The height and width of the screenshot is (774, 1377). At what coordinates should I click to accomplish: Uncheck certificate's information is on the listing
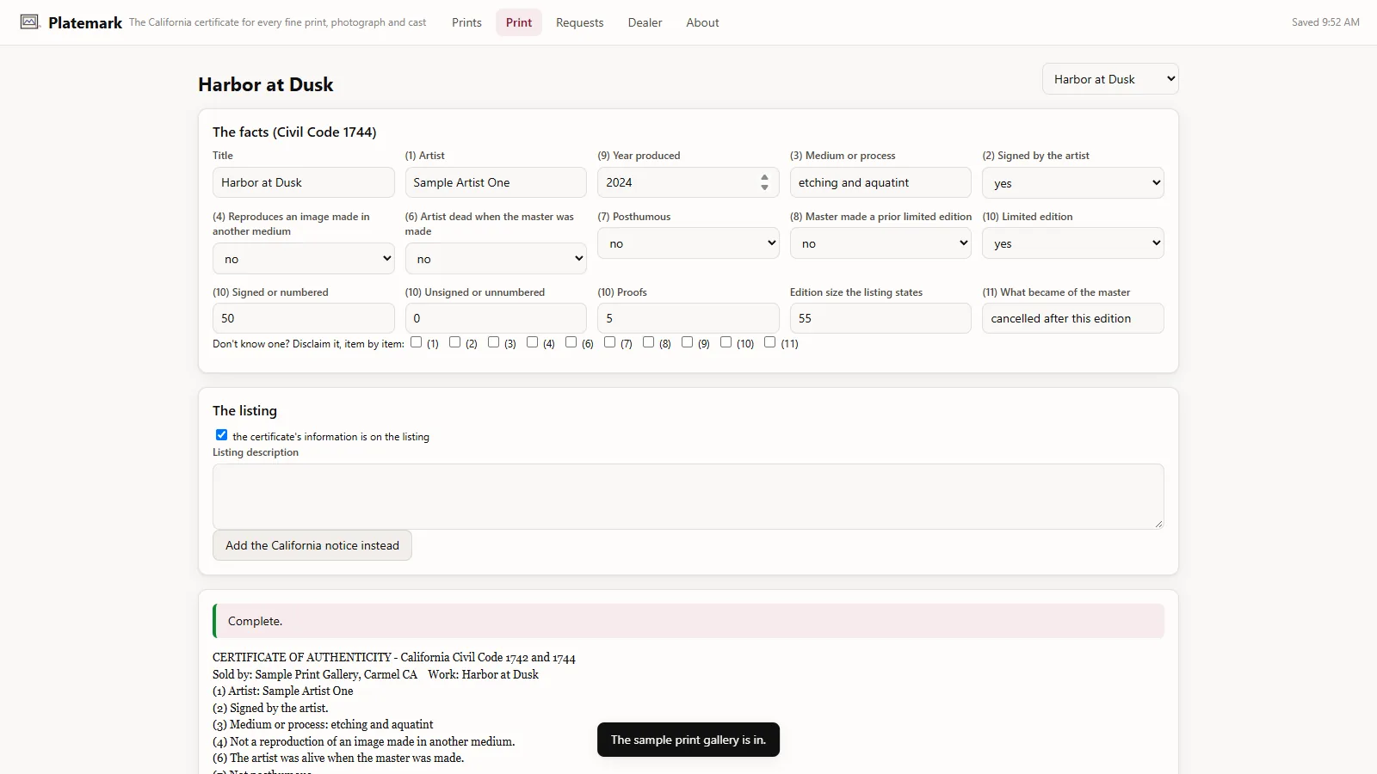[x=222, y=435]
